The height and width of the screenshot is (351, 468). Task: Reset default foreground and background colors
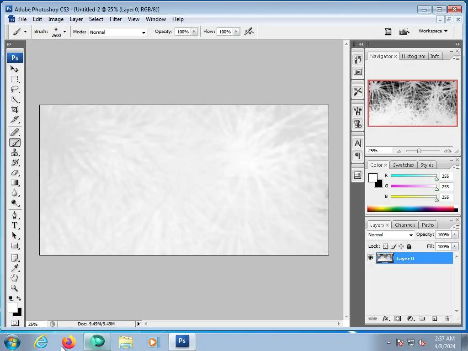point(11,298)
